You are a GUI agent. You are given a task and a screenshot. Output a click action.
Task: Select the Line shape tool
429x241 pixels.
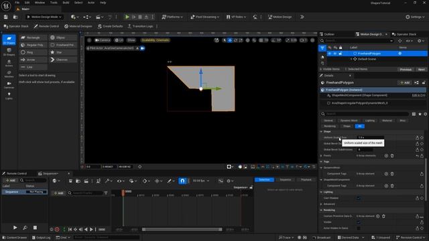click(x=33, y=67)
